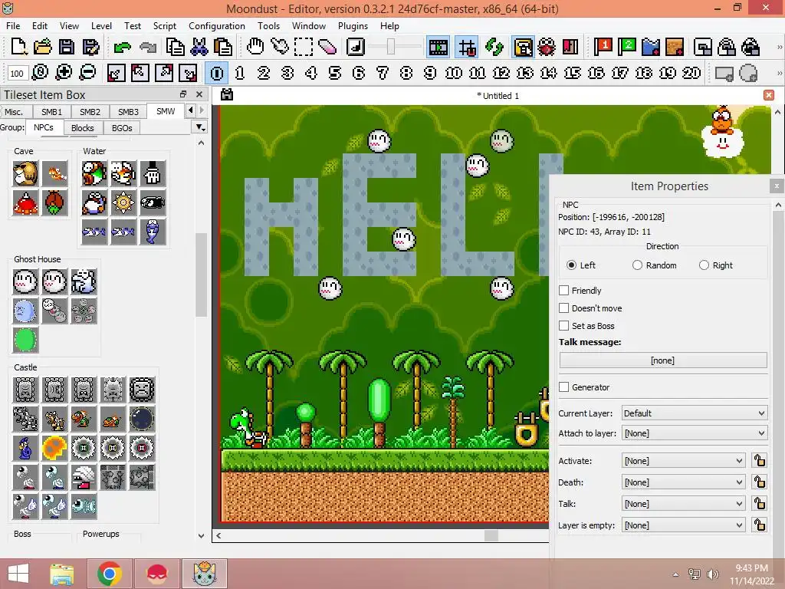785x589 pixels.
Task: Select section 0 button
Action: pyautogui.click(x=217, y=73)
